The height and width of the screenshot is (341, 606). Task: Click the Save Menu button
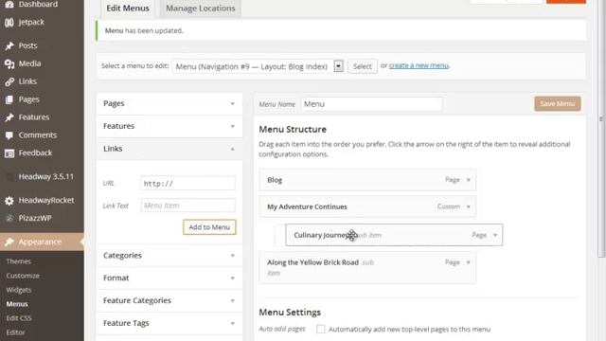(558, 103)
